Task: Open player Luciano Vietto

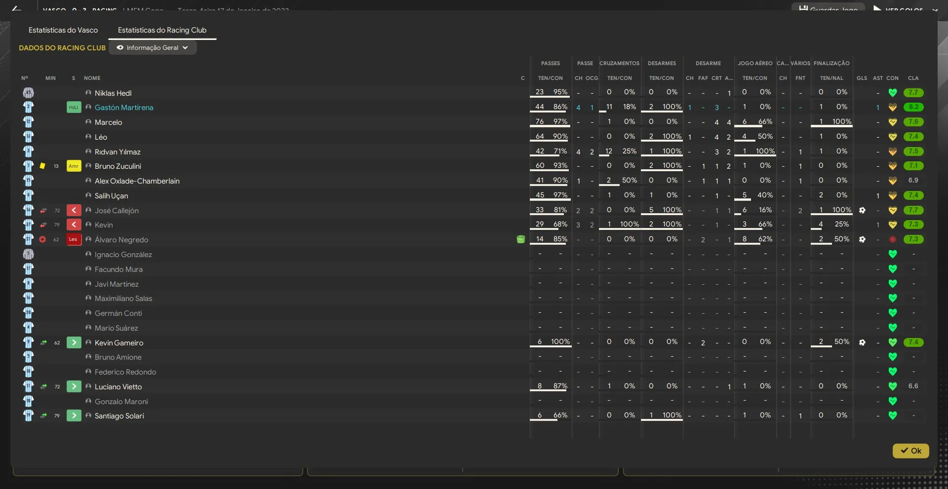Action: pos(118,387)
